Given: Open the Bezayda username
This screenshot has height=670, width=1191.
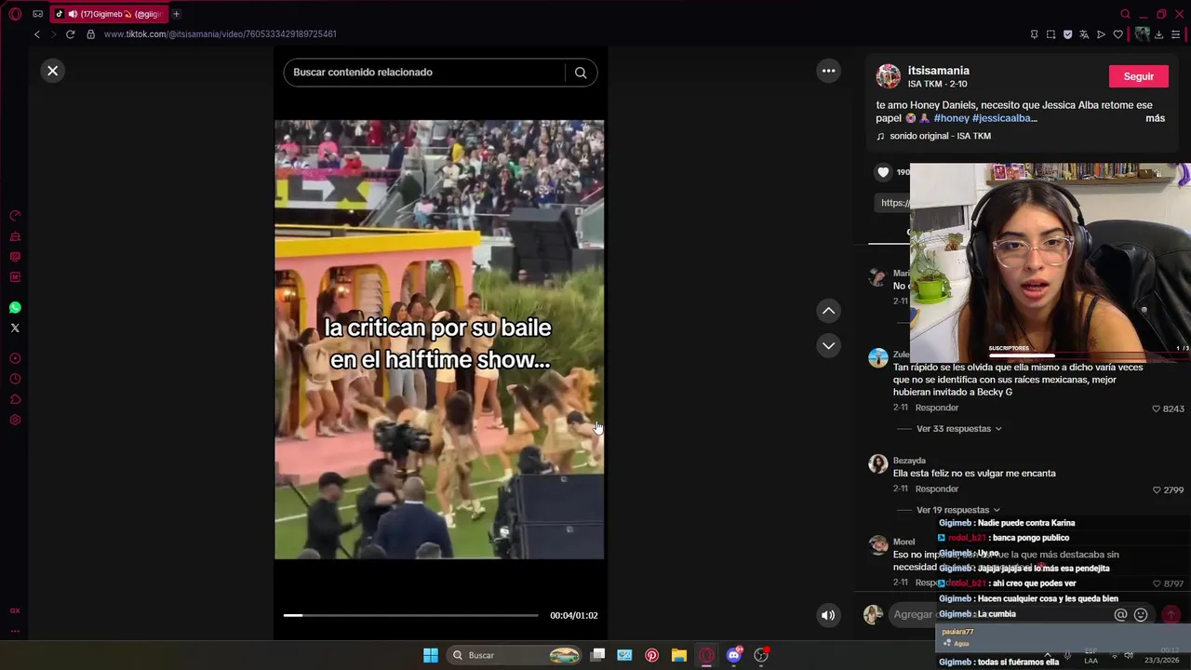Looking at the screenshot, I should coord(909,461).
